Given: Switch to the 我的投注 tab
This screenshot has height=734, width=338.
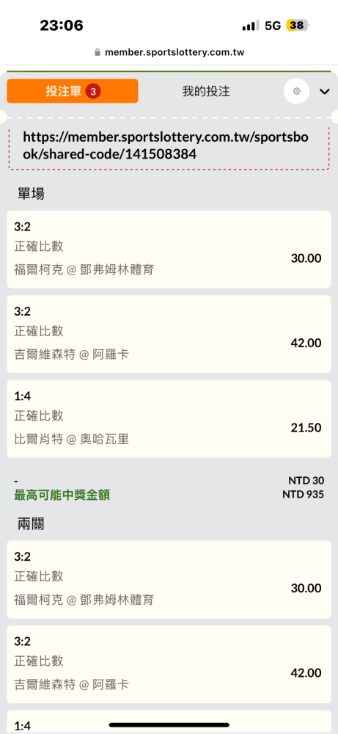Looking at the screenshot, I should (x=206, y=91).
